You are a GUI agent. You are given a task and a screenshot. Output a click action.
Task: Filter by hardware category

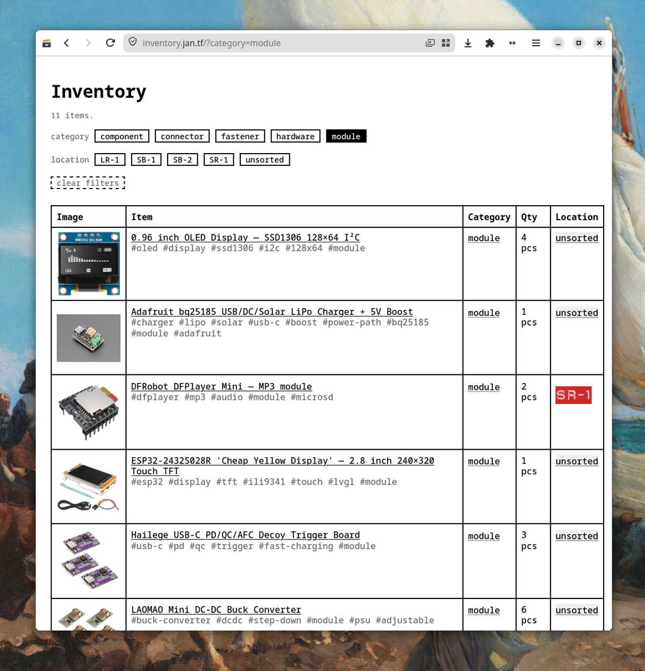(x=296, y=136)
